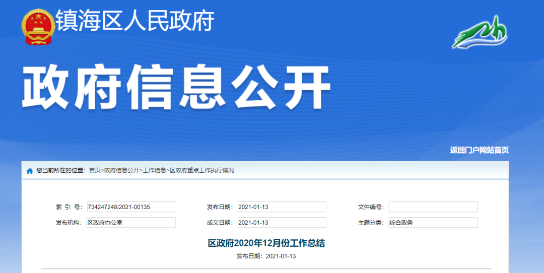The width and height of the screenshot is (544, 273).
Task: Focus the 主题分类 field showing 综合政务
Action: [433, 223]
